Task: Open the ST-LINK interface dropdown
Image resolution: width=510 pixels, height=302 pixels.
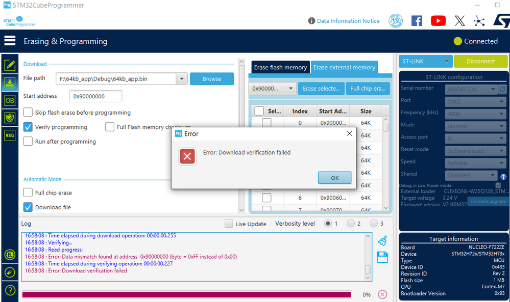Action: (425, 61)
